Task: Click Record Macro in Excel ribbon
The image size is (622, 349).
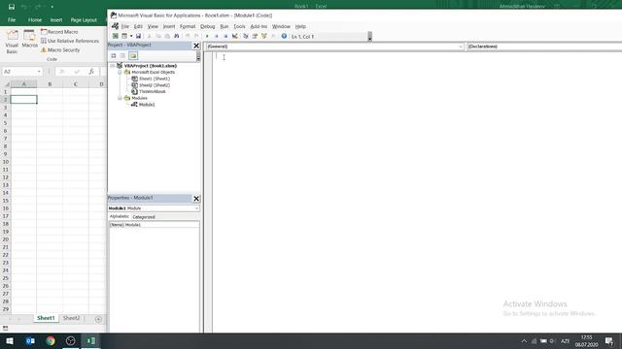Action: pos(59,32)
